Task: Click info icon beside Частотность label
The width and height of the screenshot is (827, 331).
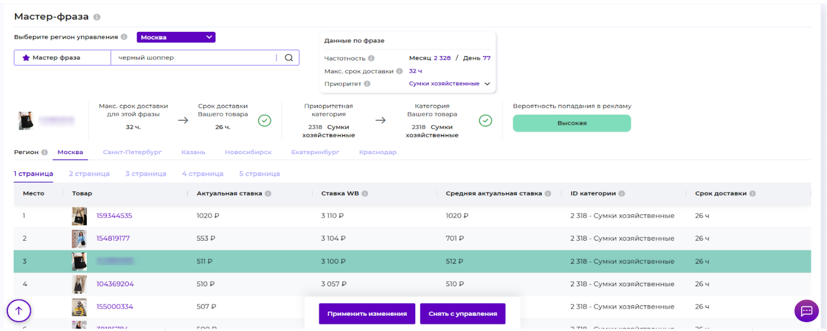Action: 371,58
